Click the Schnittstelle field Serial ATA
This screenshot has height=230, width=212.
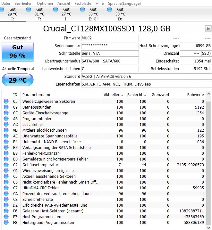(x=110, y=53)
